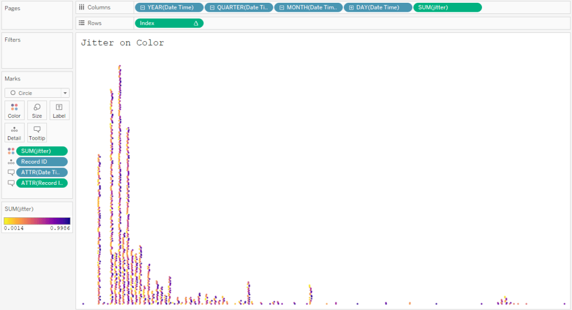Click the Size mark property button
572x310 pixels.
pyautogui.click(x=37, y=110)
